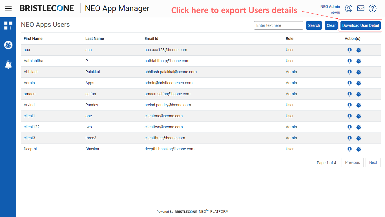Open settings gear for amaan row
This screenshot has height=217, width=385.
359,94
